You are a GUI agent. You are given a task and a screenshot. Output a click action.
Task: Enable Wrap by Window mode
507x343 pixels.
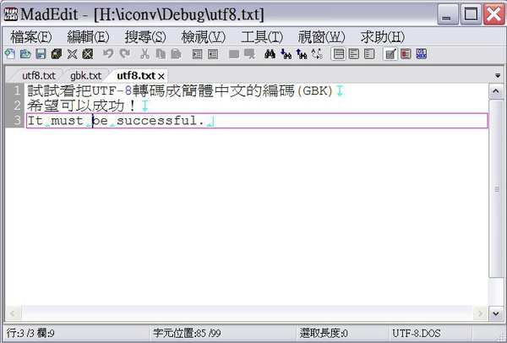pos(354,54)
